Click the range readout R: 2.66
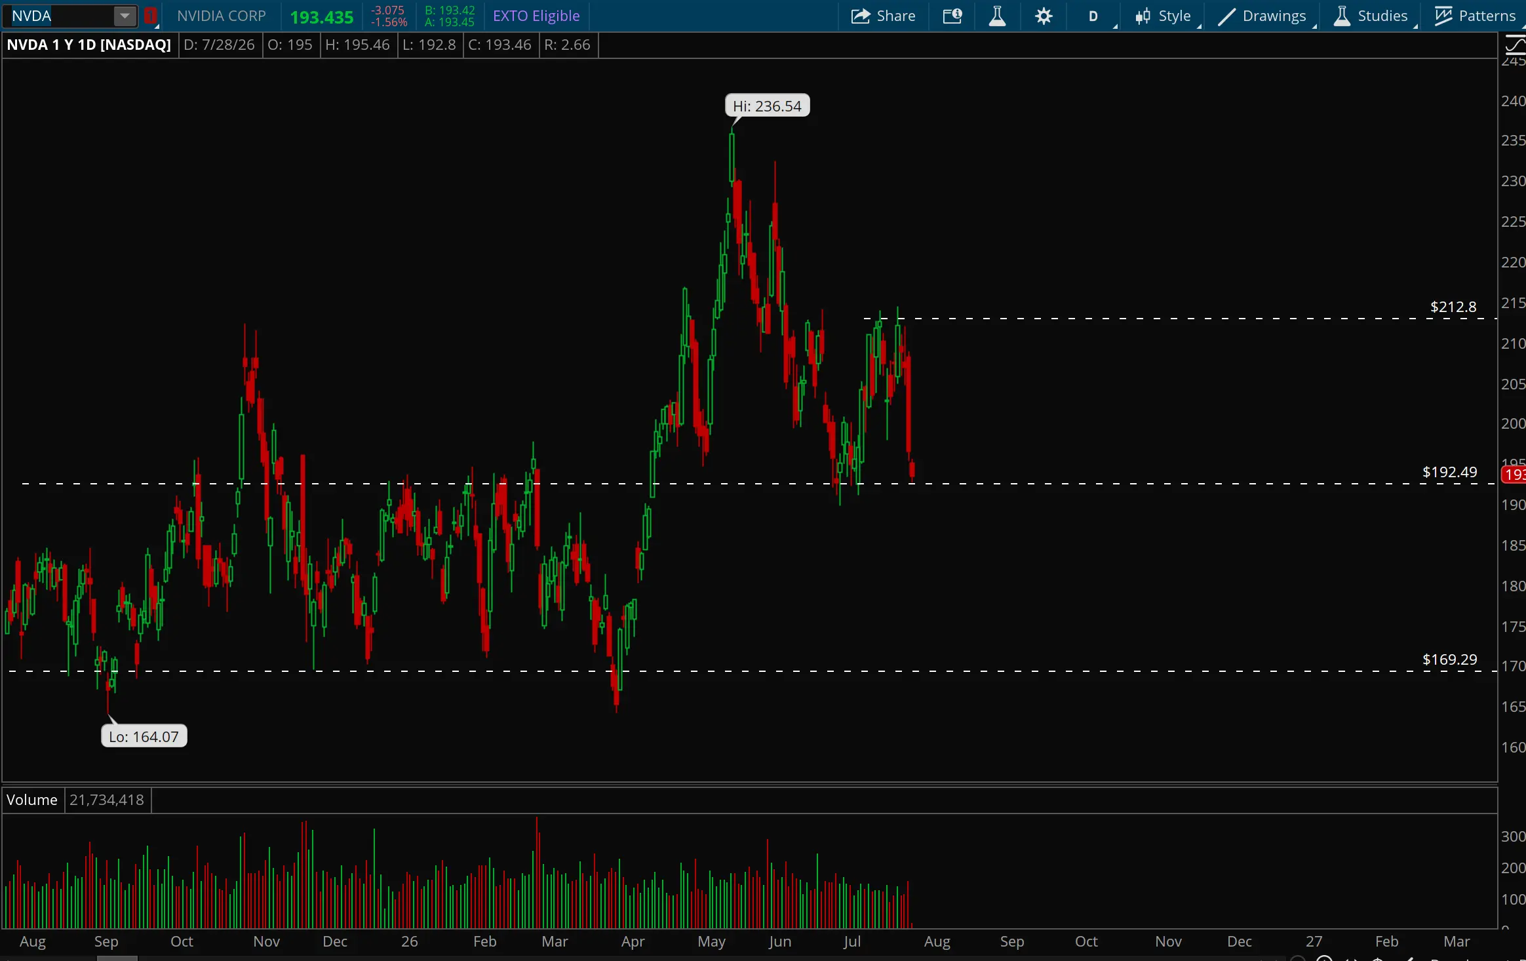This screenshot has height=961, width=1526. (x=568, y=45)
